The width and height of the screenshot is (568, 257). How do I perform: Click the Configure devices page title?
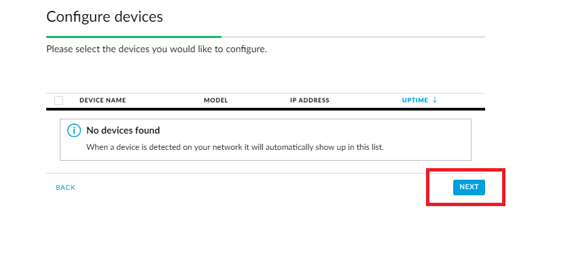[105, 17]
